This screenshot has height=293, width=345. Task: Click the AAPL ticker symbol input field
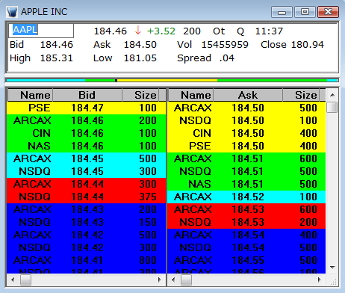tap(41, 31)
